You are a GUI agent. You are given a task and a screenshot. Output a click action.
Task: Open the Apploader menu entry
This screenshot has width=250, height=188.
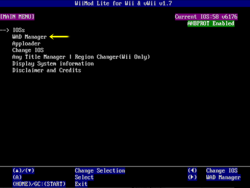tap(26, 43)
